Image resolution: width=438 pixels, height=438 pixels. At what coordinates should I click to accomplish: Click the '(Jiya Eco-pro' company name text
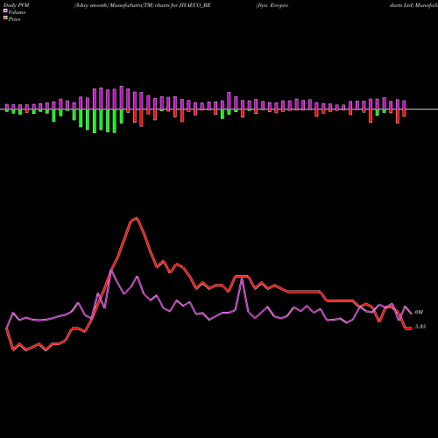tap(272, 5)
